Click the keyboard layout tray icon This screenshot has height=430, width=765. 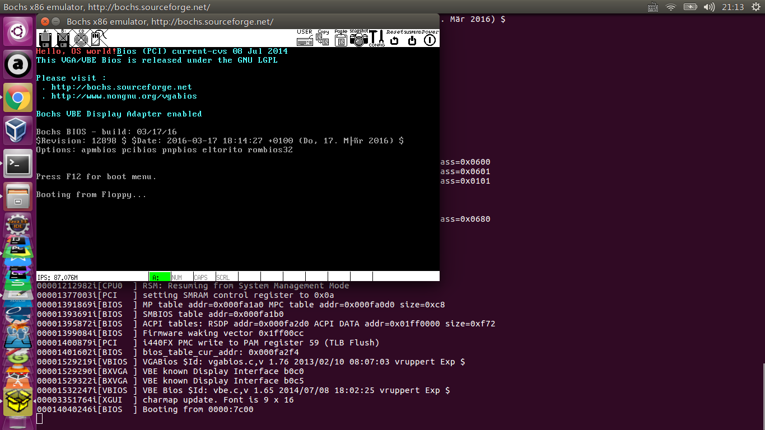tap(652, 7)
